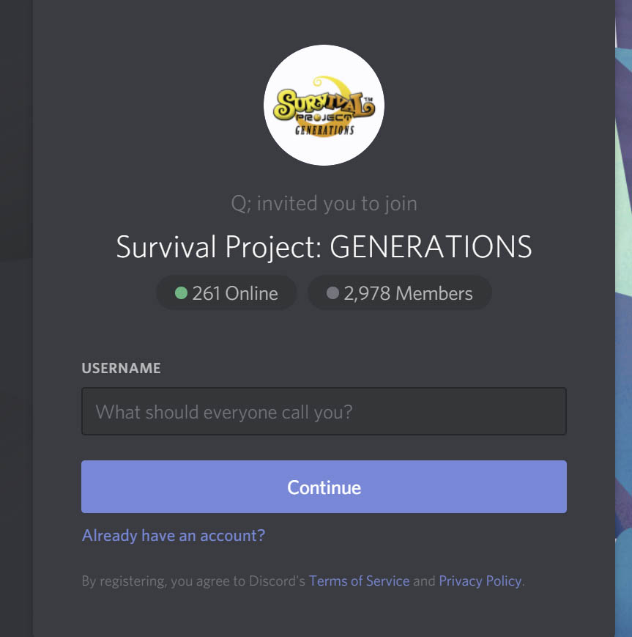Open the Privacy Policy link
The image size is (632, 637).
point(480,581)
